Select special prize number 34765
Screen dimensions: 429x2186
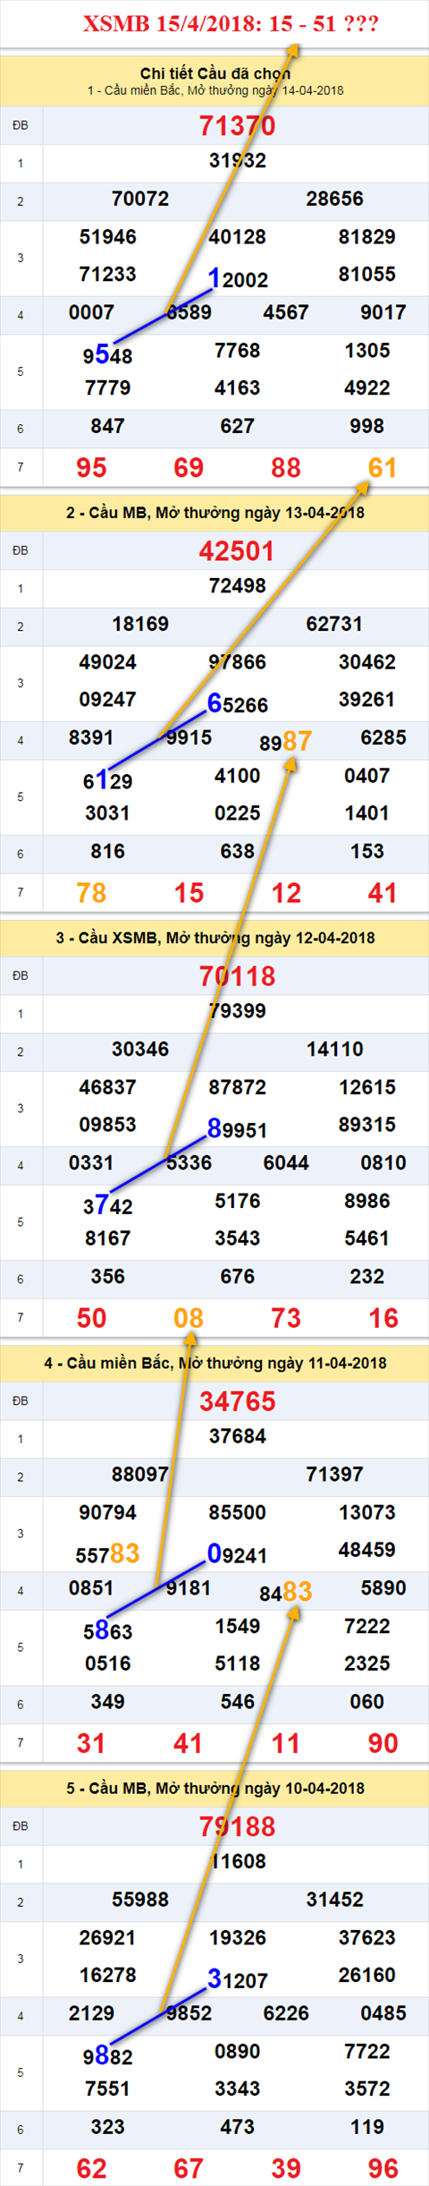tap(237, 1401)
